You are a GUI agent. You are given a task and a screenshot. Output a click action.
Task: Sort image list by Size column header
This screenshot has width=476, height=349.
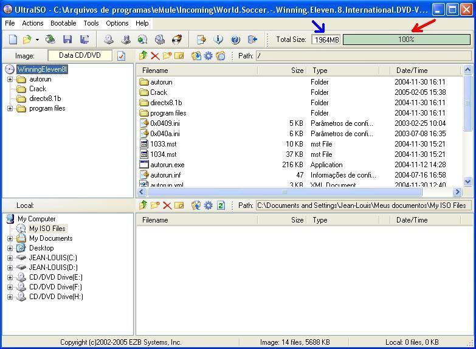coord(282,71)
